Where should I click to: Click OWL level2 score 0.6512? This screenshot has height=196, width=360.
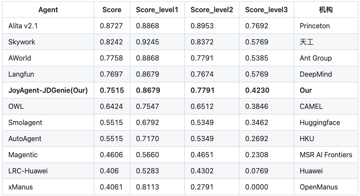tap(202, 106)
